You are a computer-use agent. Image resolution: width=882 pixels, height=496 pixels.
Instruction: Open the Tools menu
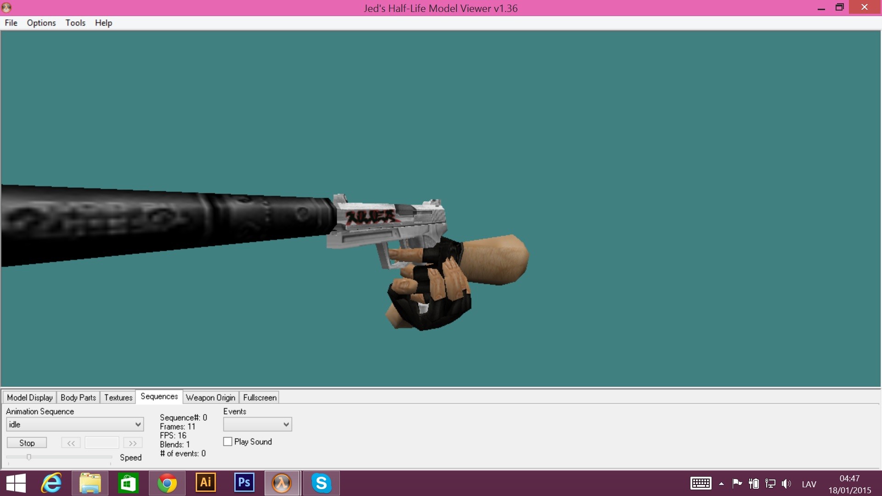75,23
